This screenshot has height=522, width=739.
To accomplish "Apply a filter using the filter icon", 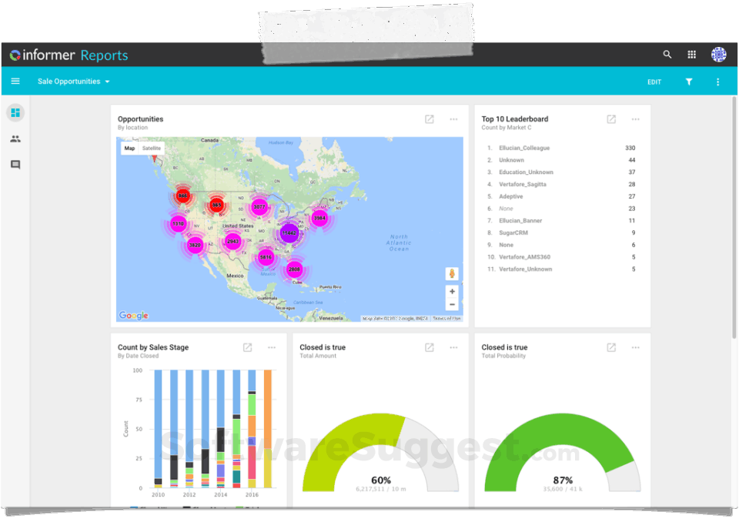I will click(x=689, y=82).
